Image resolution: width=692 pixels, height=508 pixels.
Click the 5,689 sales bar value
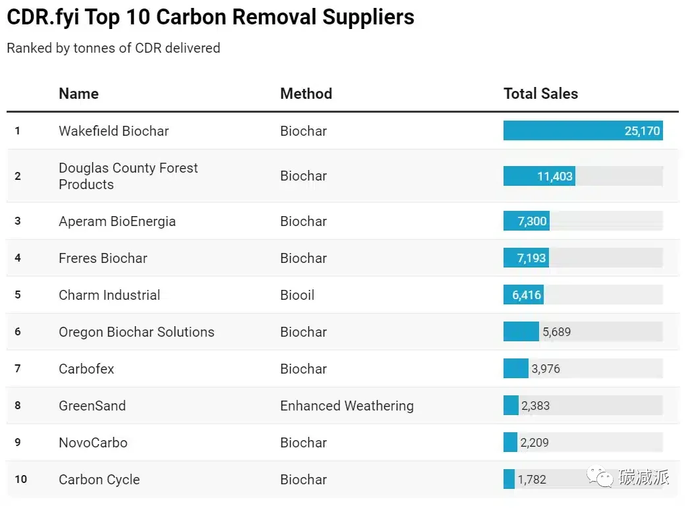click(x=556, y=332)
